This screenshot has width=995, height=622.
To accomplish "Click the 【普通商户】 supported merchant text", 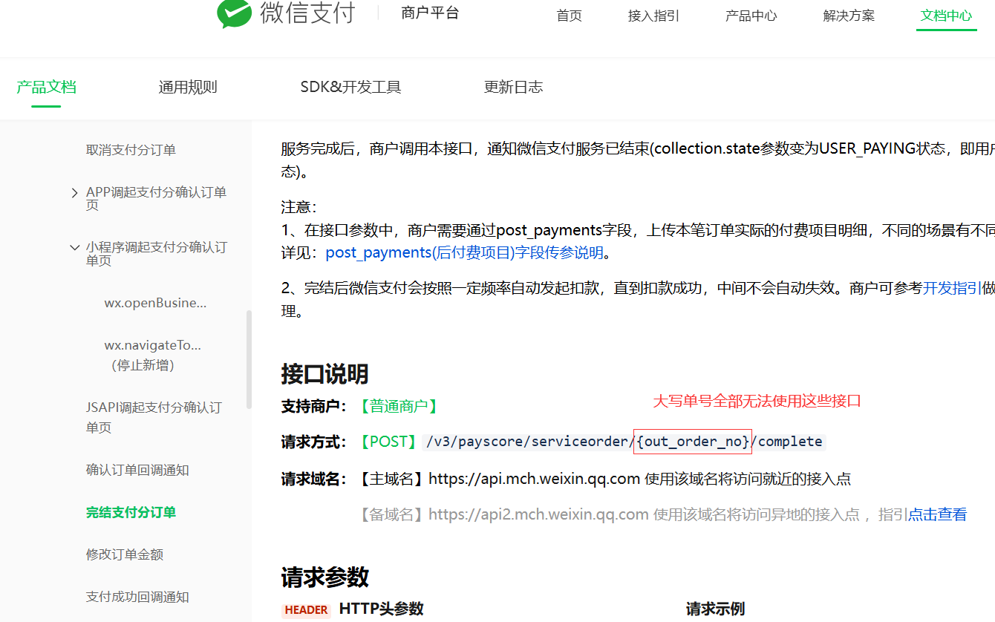I will 398,406.
